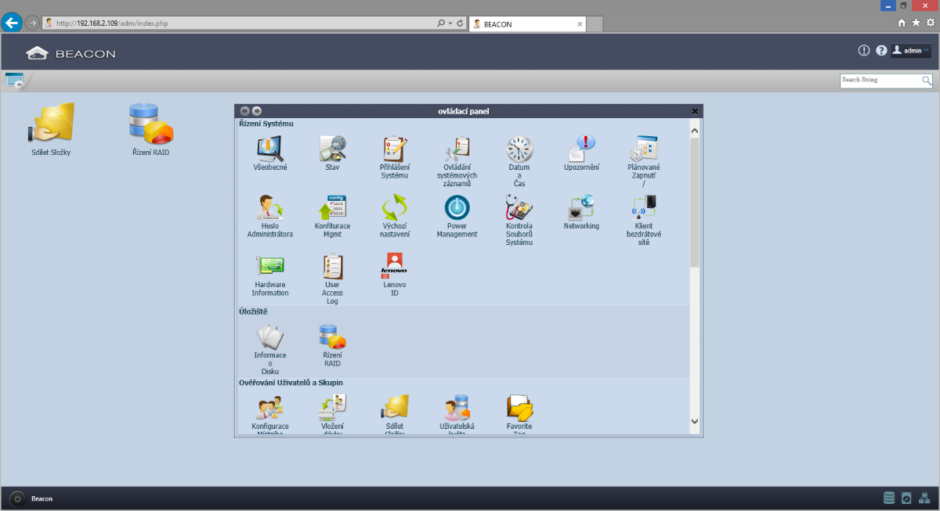Expand the admin user dropdown
Viewport: 940px width, 511px height.
click(x=912, y=50)
